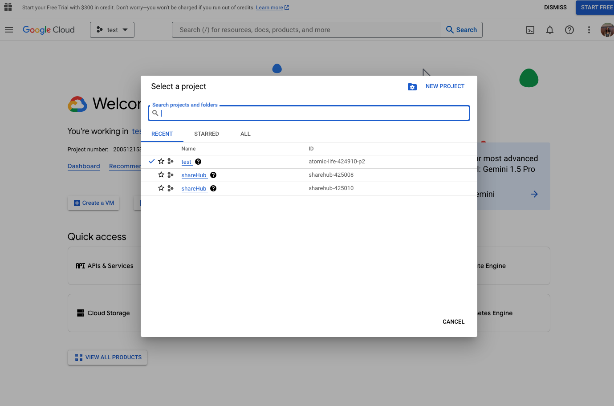Click the START FREE button
This screenshot has width=614, height=406.
coord(596,8)
